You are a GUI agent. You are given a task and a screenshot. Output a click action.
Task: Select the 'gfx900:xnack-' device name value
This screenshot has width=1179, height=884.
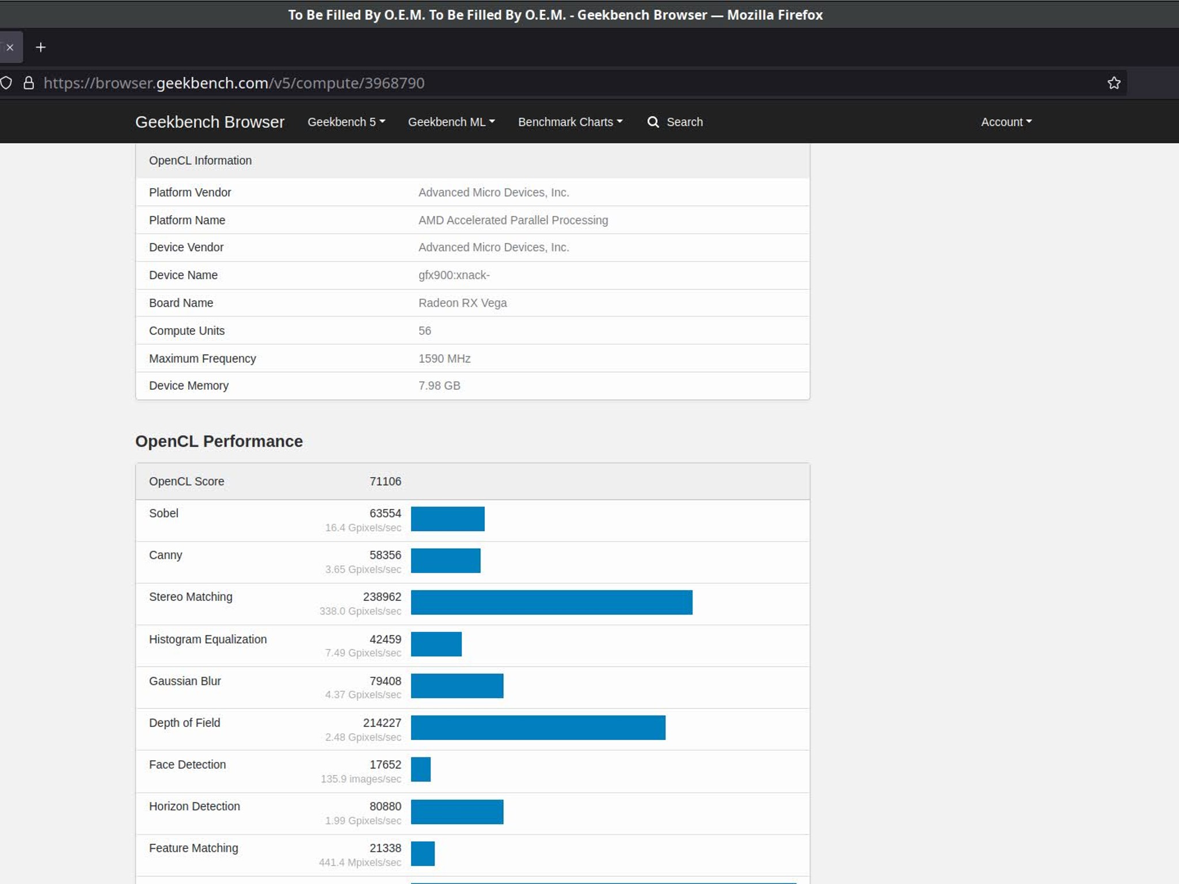454,275
